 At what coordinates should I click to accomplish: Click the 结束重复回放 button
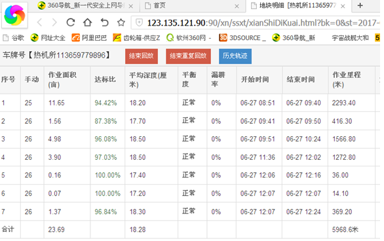(x=188, y=56)
